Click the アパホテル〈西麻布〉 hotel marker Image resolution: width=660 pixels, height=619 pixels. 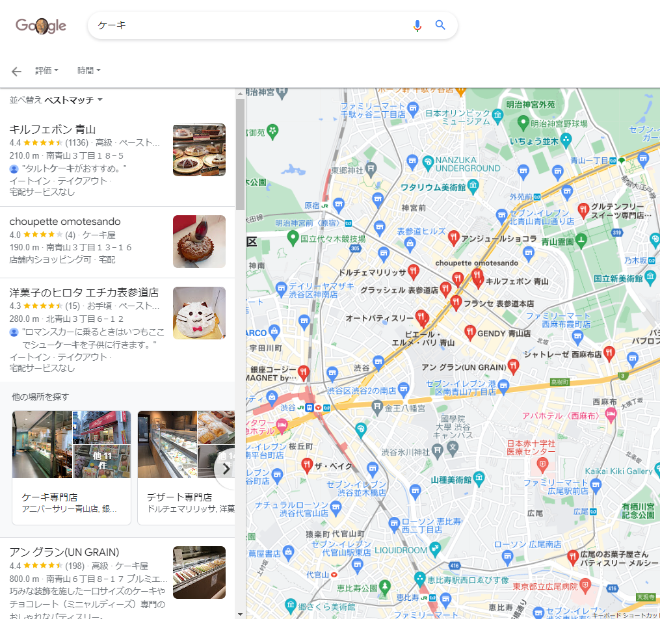click(x=611, y=415)
